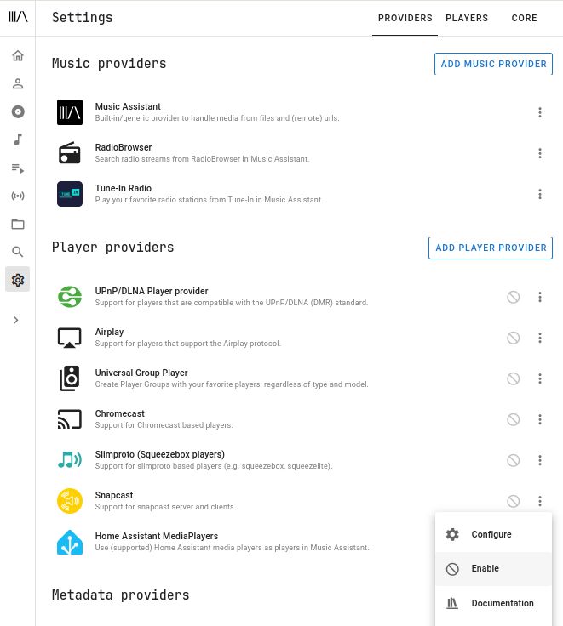Expand the sidebar with the chevron arrow
Viewport: 563px width, 626px height.
coord(15,320)
